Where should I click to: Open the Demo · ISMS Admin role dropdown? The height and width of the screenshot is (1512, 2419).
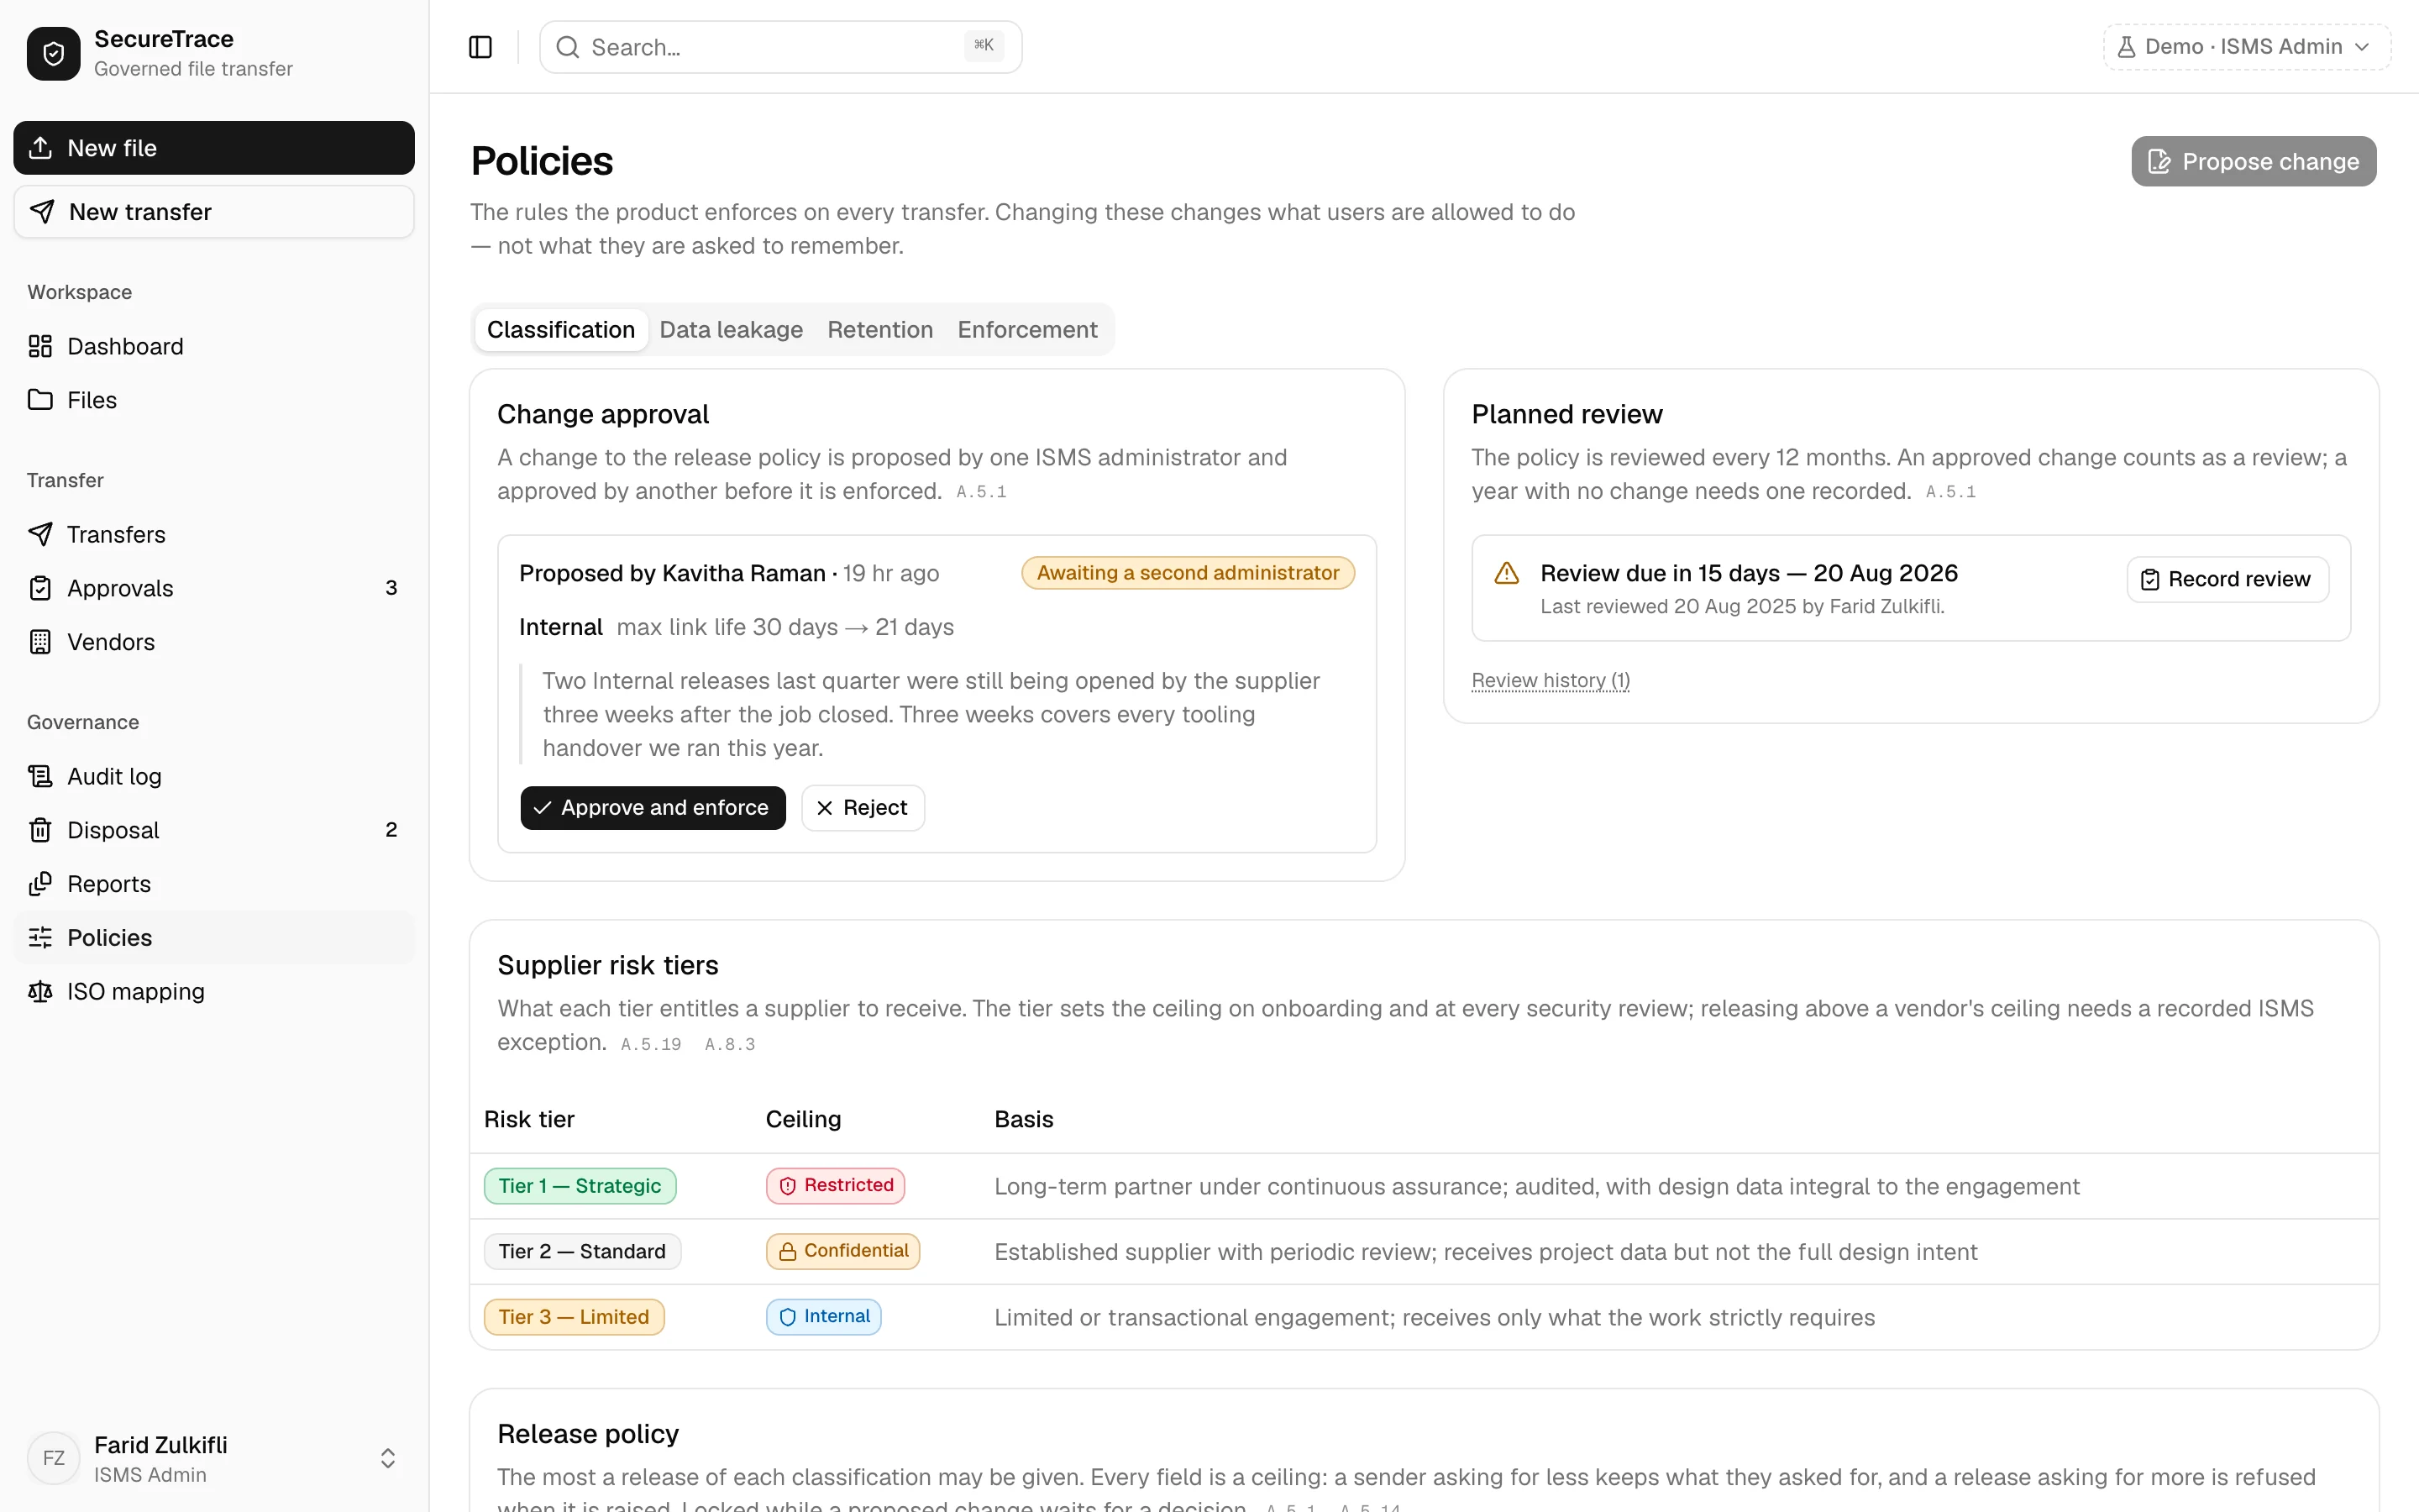tap(2246, 47)
